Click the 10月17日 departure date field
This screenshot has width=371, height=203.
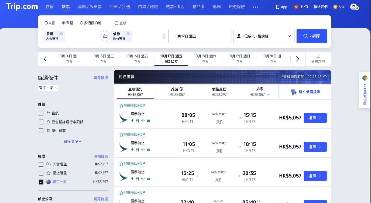tap(201, 36)
